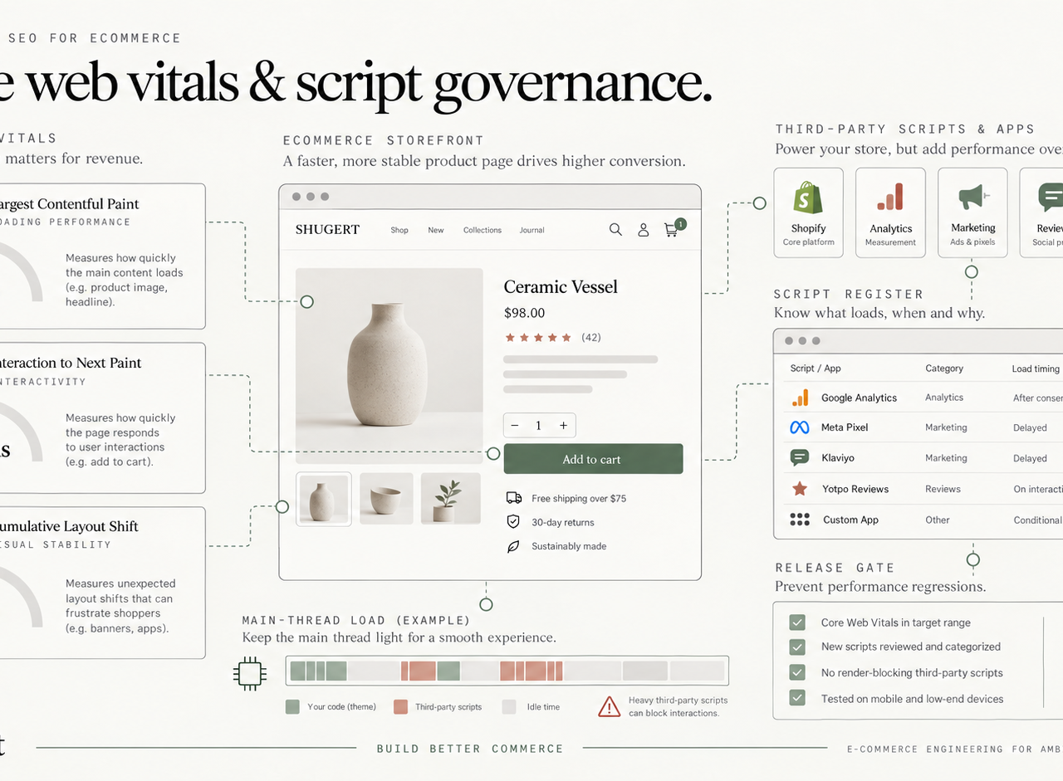Image resolution: width=1063 pixels, height=781 pixels.
Task: Click the 30-day returns shield icon
Action: 513,522
